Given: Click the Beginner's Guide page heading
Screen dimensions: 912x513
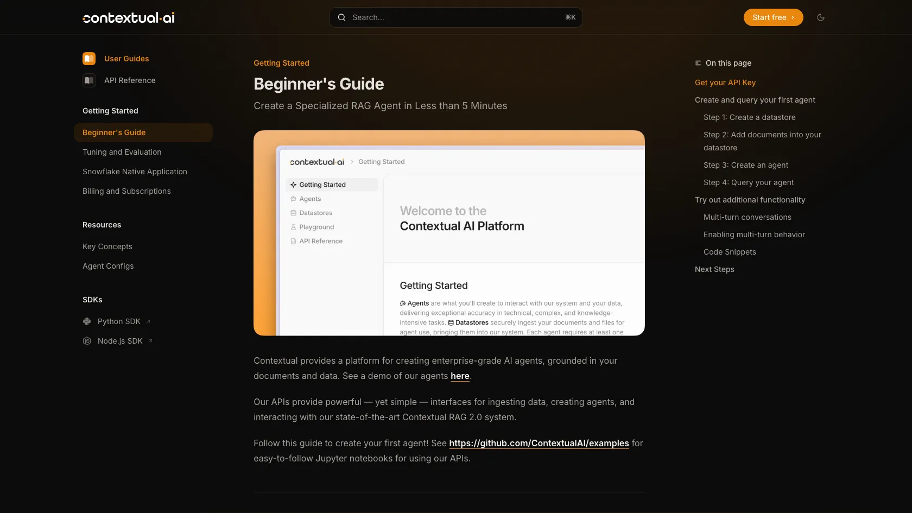Looking at the screenshot, I should pos(319,84).
